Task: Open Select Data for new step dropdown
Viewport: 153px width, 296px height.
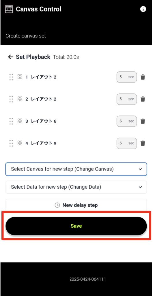Action: 76,187
